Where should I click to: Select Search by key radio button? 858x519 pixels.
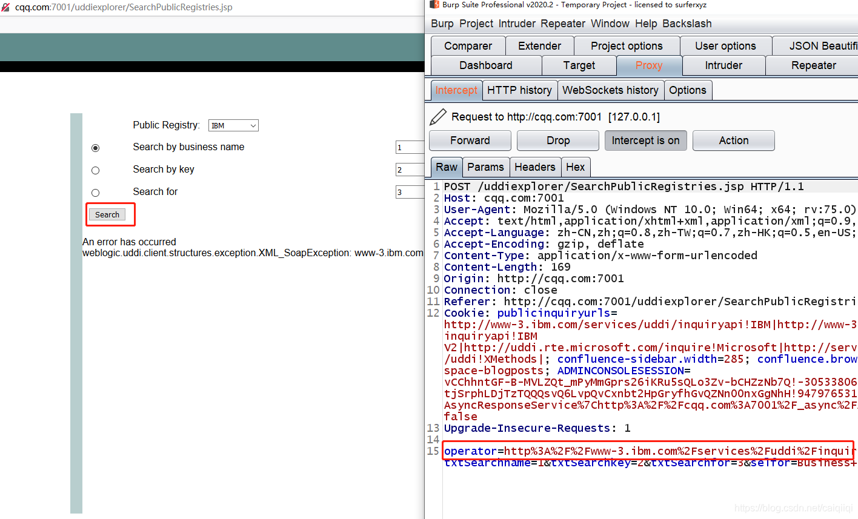(95, 170)
